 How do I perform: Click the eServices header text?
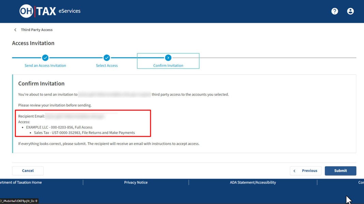[x=70, y=11]
